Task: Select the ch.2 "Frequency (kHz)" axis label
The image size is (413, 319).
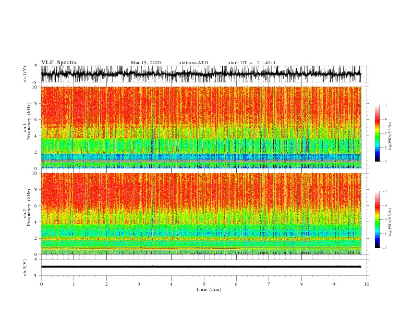Action: click(29, 207)
